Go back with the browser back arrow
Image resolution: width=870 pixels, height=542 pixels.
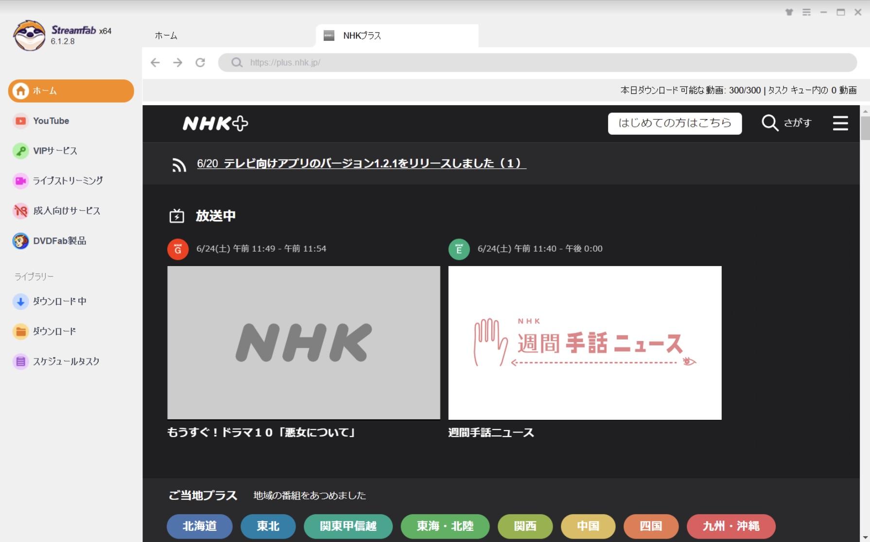coord(155,62)
